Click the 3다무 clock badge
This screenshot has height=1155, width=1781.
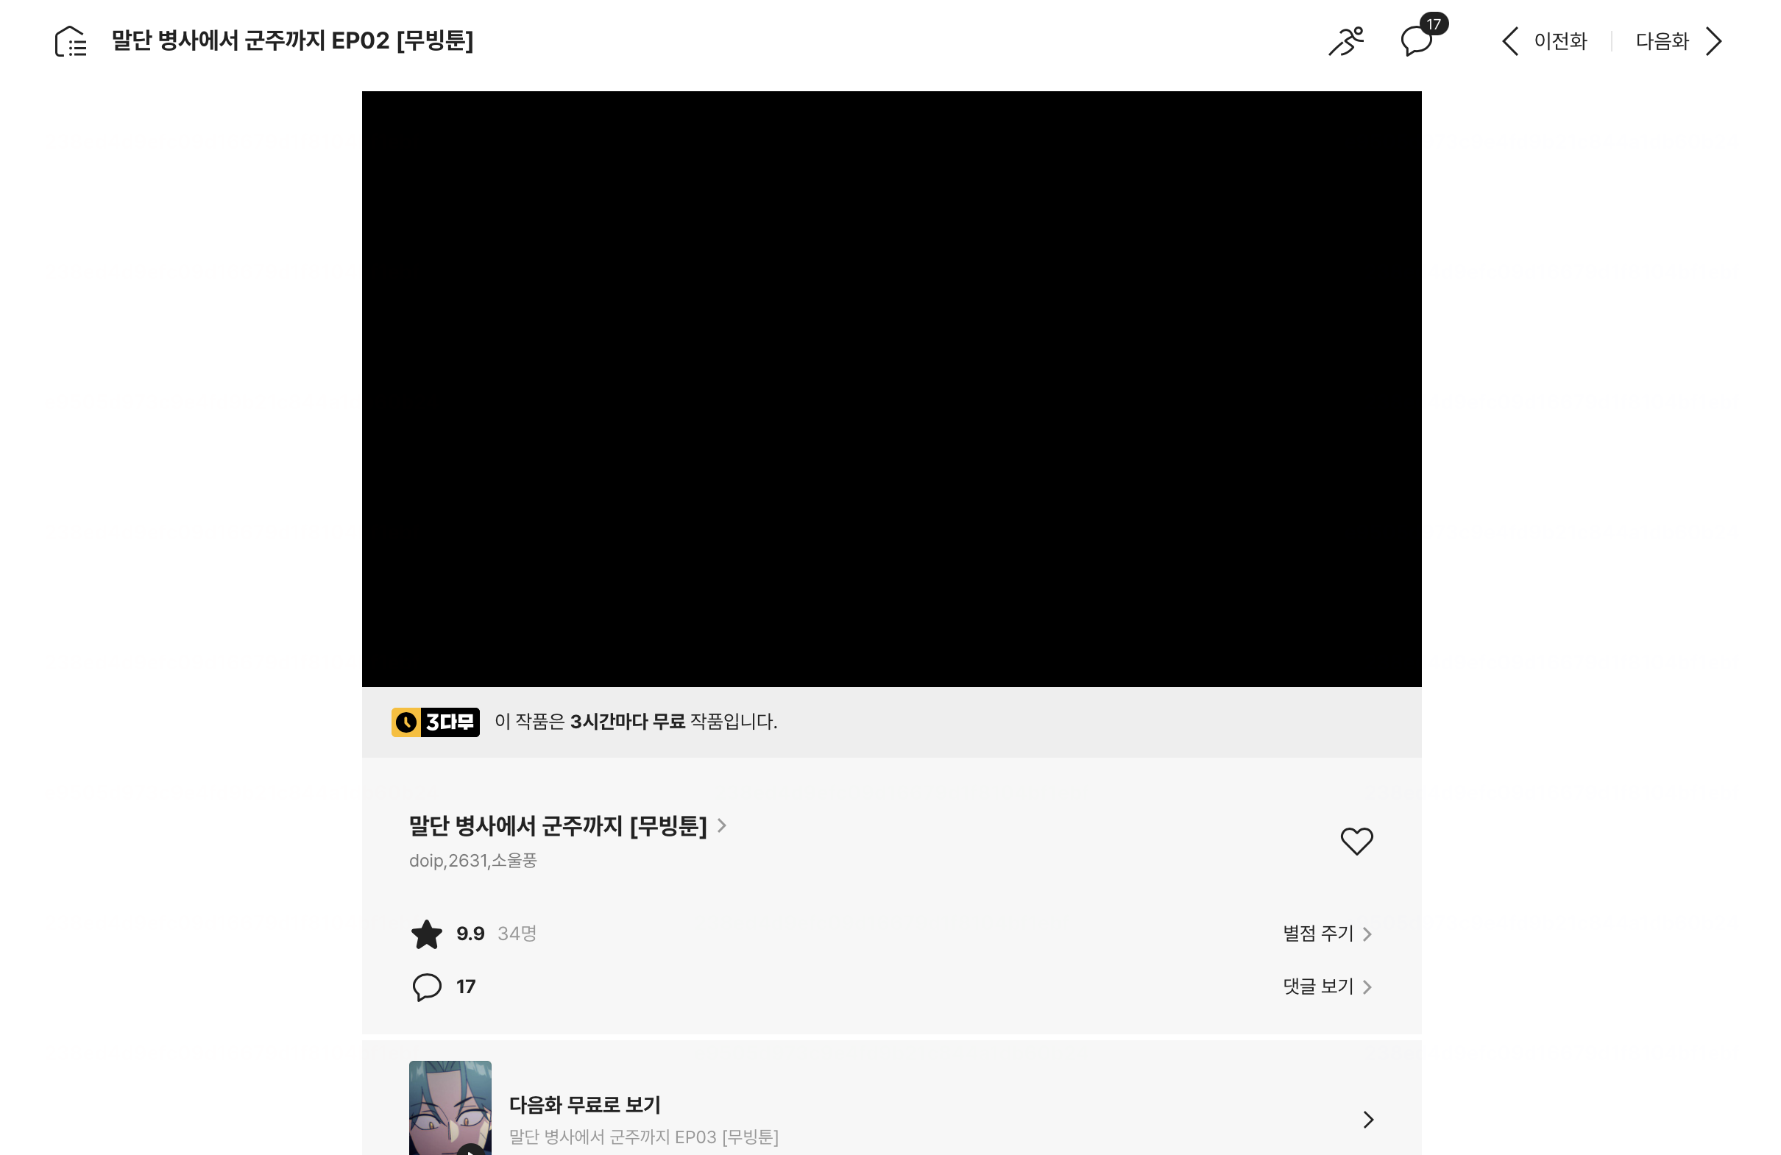(436, 722)
